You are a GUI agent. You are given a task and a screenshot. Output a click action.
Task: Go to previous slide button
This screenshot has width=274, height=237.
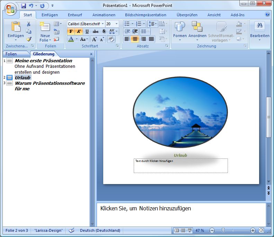pos(268,188)
